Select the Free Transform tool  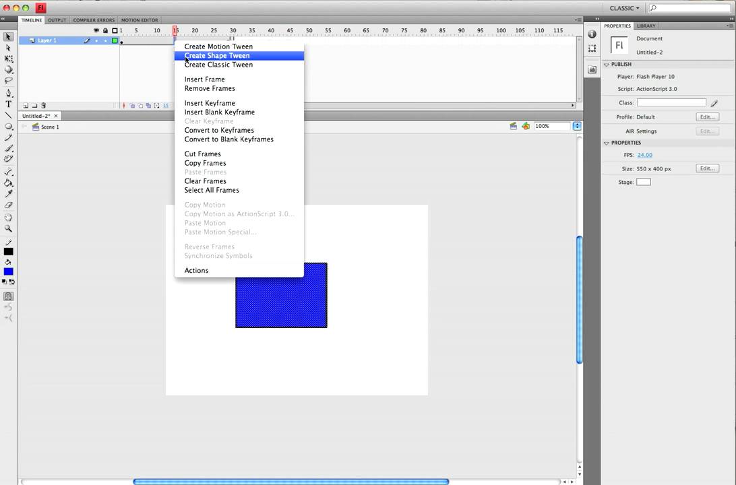9,59
